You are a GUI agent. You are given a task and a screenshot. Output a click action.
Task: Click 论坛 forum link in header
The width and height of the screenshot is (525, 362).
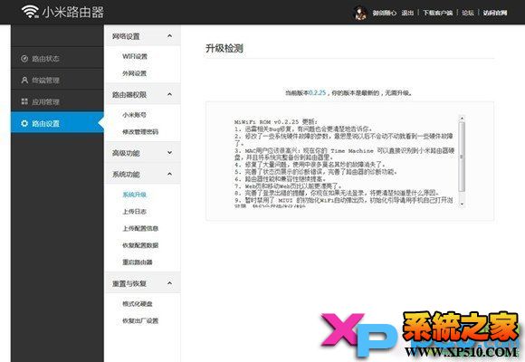(x=468, y=13)
